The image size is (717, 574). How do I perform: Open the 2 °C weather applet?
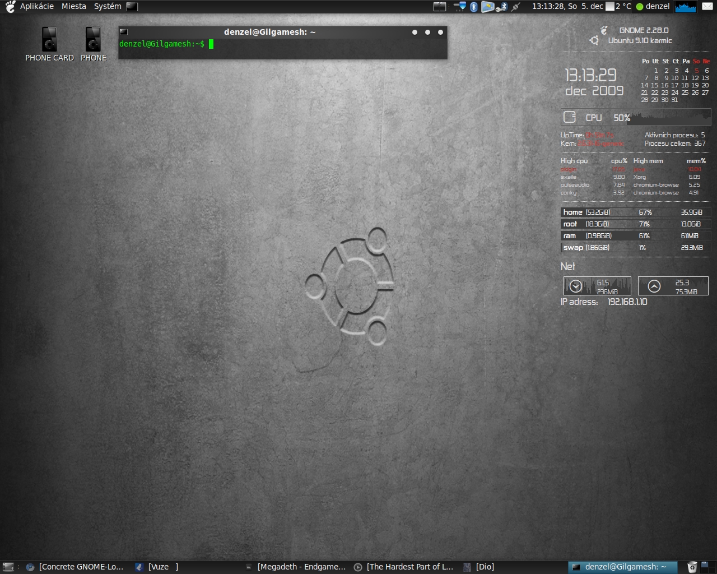[618, 6]
